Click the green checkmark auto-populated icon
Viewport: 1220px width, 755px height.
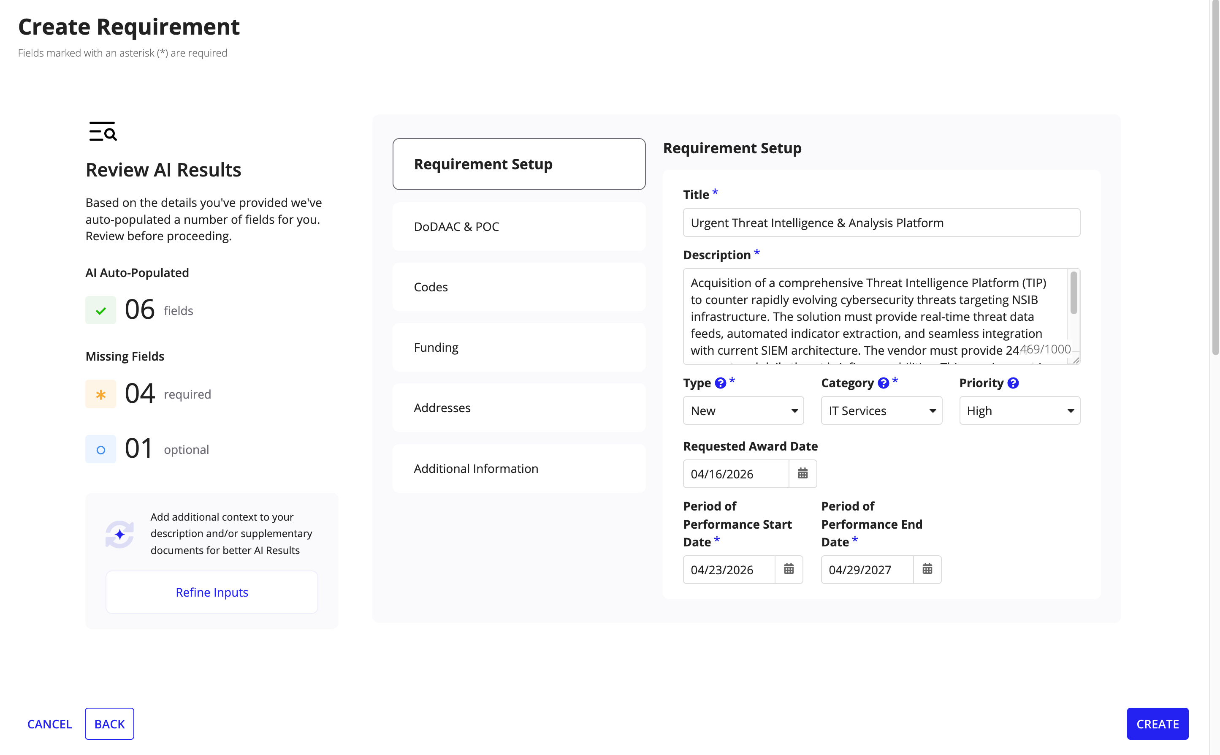click(x=100, y=311)
